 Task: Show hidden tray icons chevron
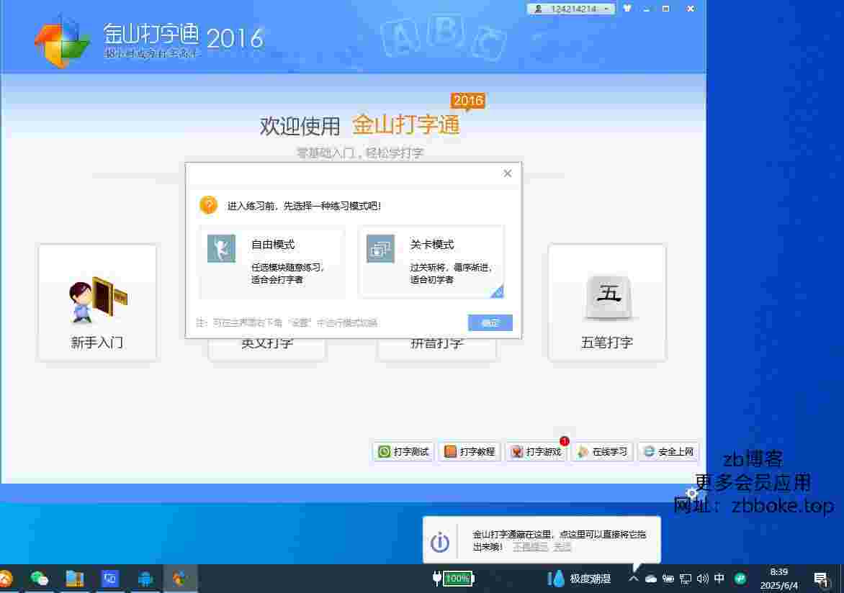[x=634, y=579]
